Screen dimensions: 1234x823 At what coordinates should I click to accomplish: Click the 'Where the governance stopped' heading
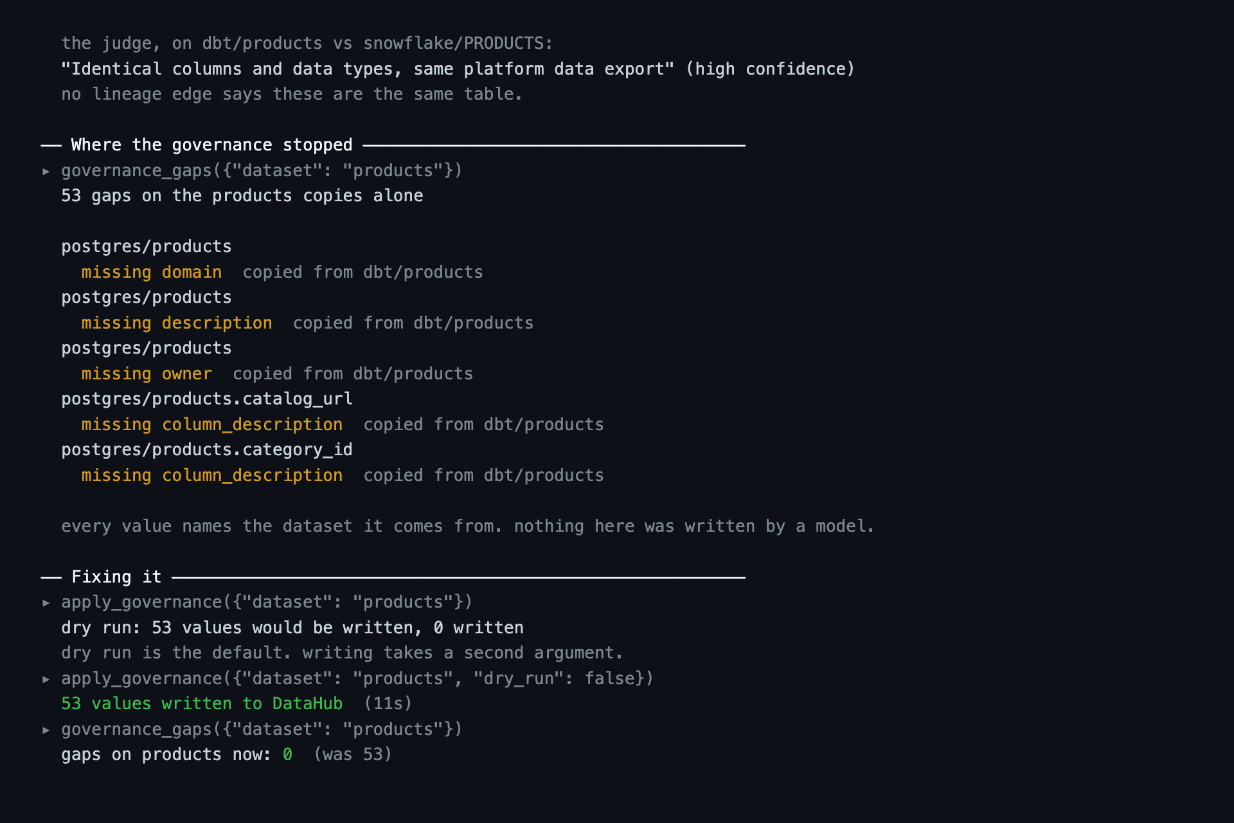211,145
